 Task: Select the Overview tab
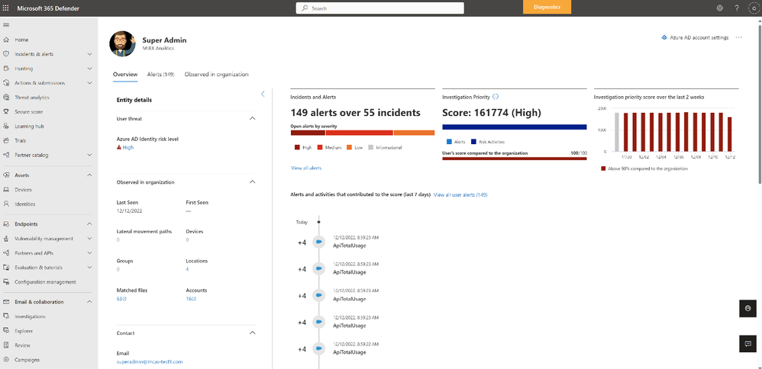coord(125,74)
